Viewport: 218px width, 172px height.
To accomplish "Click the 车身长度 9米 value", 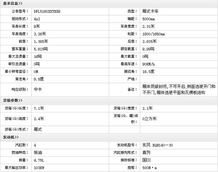I will (x=37, y=26).
